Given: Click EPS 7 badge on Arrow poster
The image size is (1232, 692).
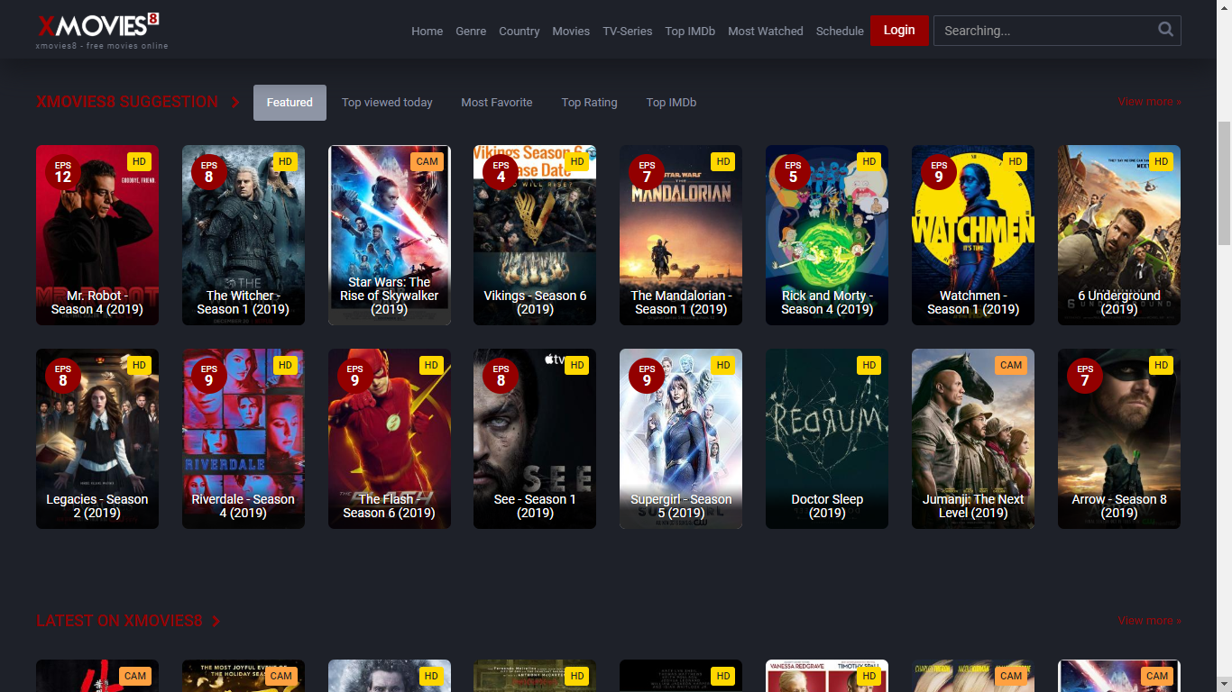Looking at the screenshot, I should pyautogui.click(x=1085, y=375).
